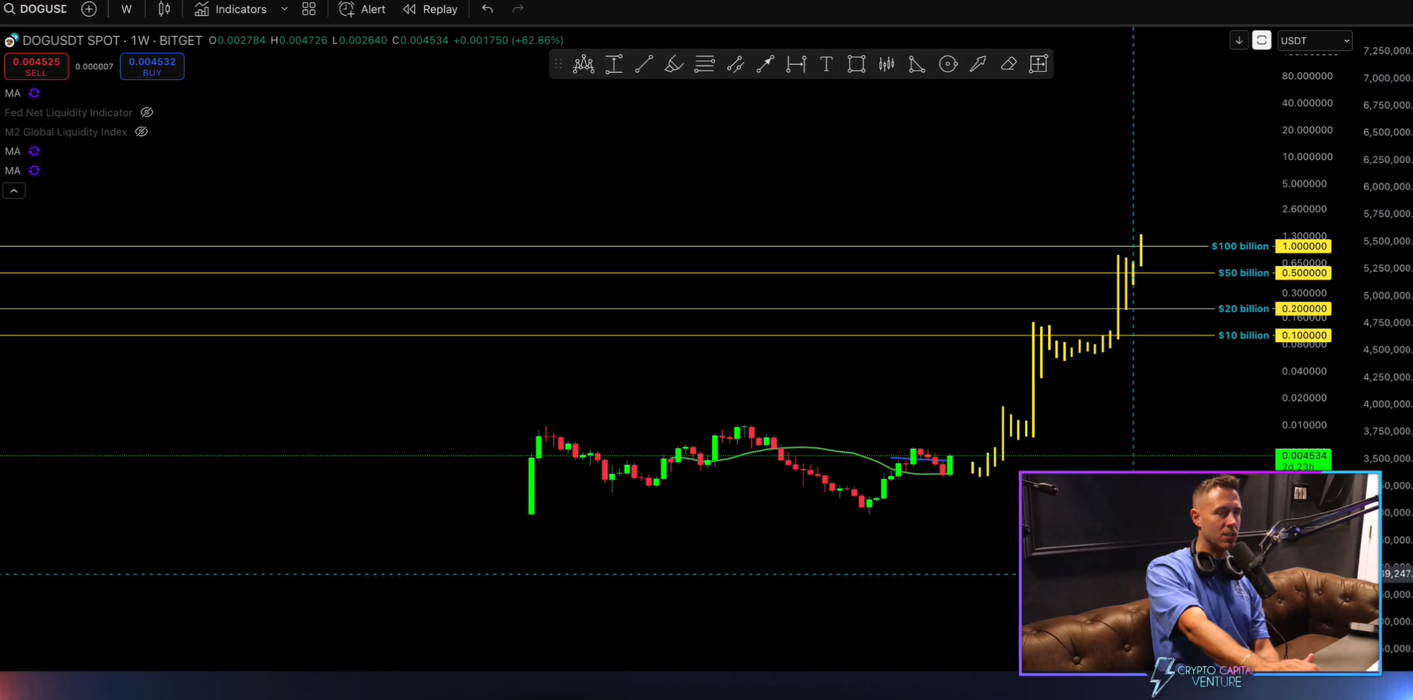Click the 0.500000 yellow price tag
This screenshot has height=700, width=1413.
pyautogui.click(x=1304, y=273)
